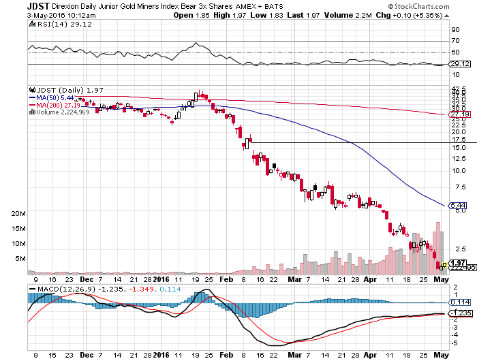Click the Last 1.97 value in header

303,15
